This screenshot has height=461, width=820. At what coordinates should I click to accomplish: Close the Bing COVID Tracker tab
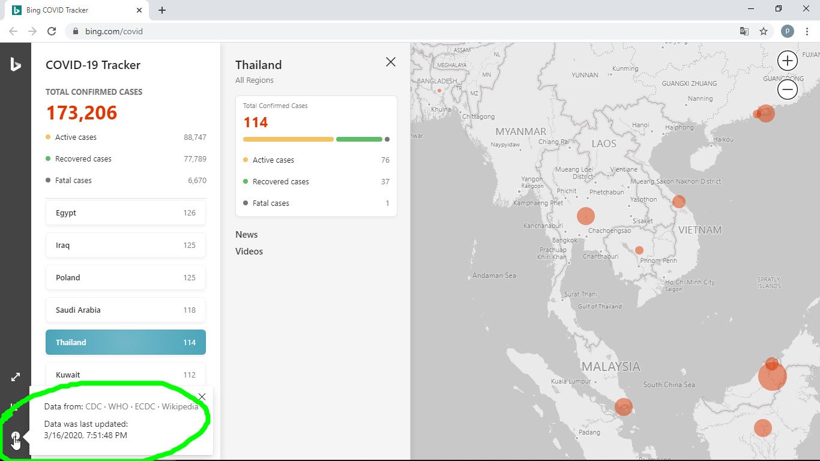point(139,10)
